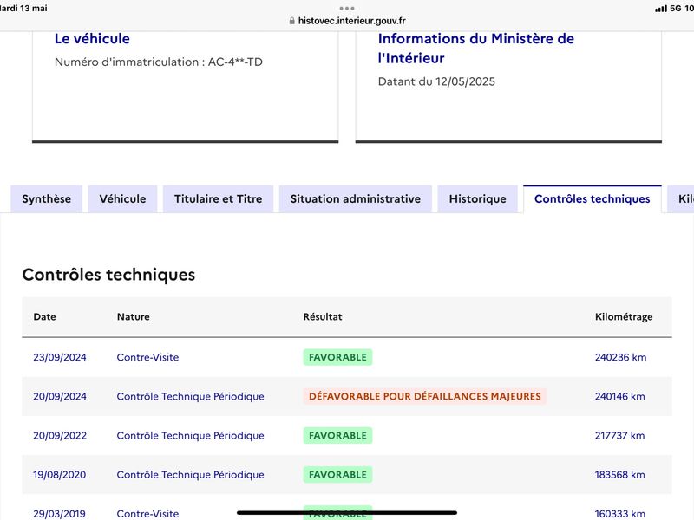Click FAVORABLE badge in 20/09/2022 row
The height and width of the screenshot is (520, 694).
(337, 436)
